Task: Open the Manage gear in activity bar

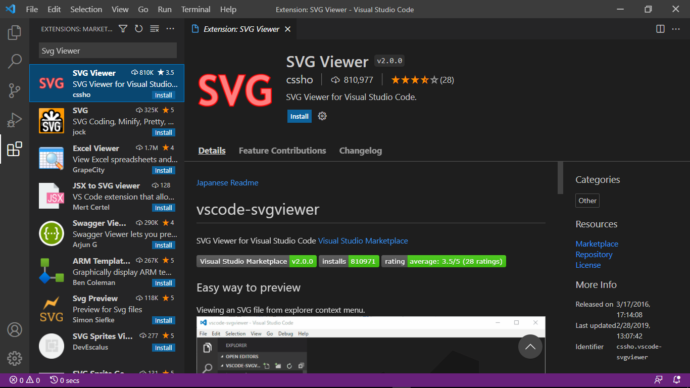Action: (15, 358)
